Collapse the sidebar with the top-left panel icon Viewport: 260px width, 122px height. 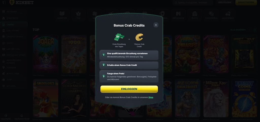pyautogui.click(x=4, y=3)
